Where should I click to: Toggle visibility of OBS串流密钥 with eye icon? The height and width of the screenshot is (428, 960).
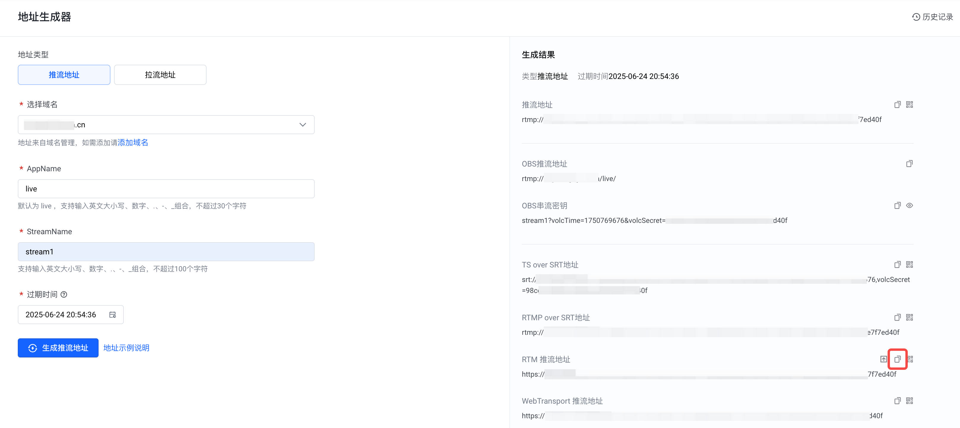(909, 206)
